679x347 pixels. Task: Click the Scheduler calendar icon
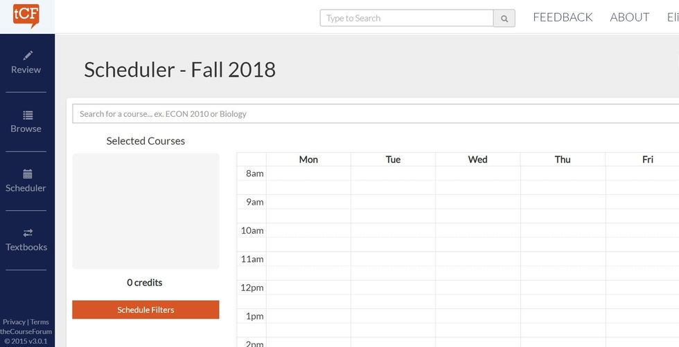point(28,174)
